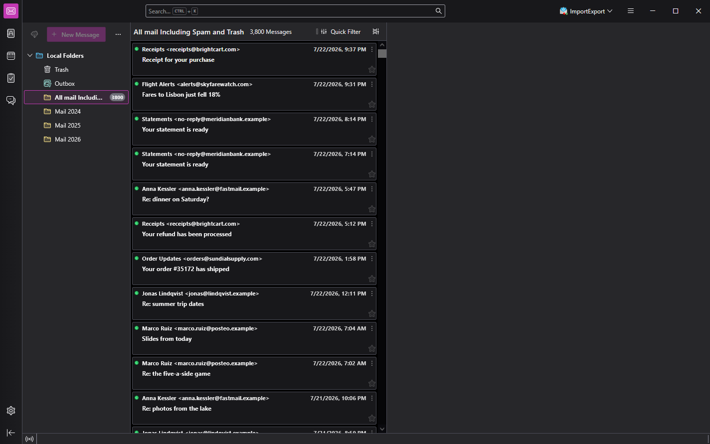Image resolution: width=710 pixels, height=444 pixels.
Task: Star the 8:14 PM statement message
Action: pyautogui.click(x=371, y=140)
